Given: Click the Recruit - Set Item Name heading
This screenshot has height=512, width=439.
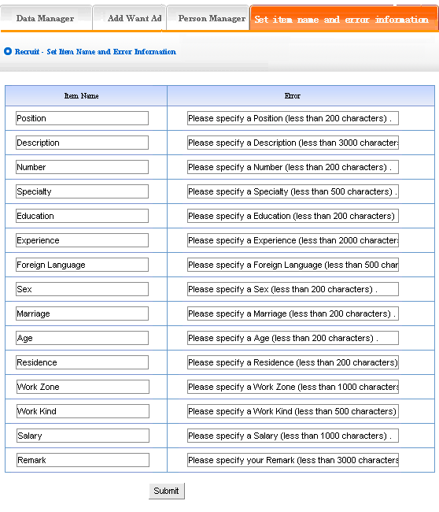Looking at the screenshot, I should coord(95,51).
